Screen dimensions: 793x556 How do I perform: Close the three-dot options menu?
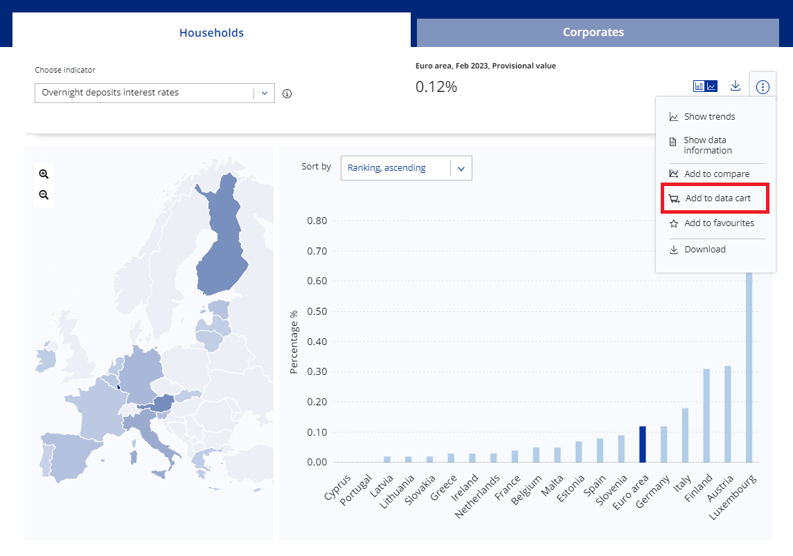763,86
